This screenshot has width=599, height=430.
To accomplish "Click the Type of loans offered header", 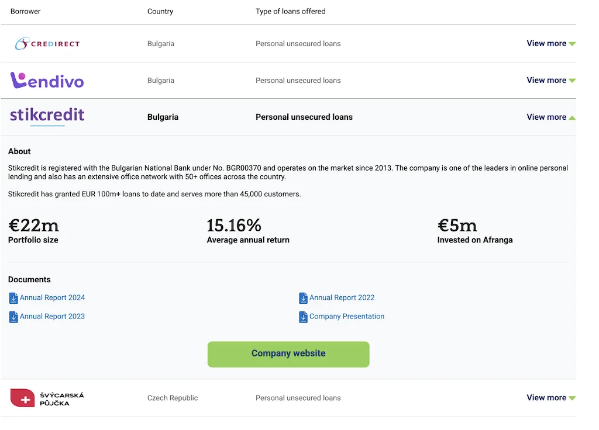I will (290, 12).
